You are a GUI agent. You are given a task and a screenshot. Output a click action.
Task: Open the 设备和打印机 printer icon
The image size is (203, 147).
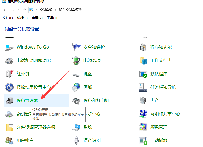[76, 101]
